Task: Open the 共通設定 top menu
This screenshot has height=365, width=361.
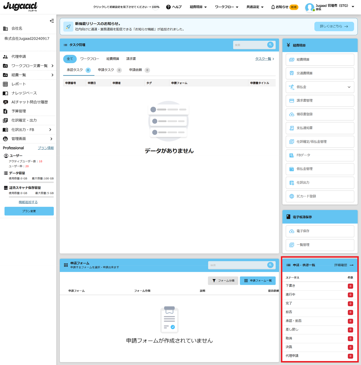Action: coord(255,7)
